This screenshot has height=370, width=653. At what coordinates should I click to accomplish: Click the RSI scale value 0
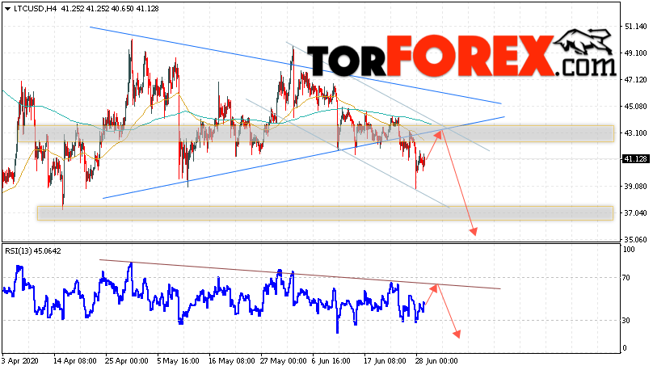point(624,348)
